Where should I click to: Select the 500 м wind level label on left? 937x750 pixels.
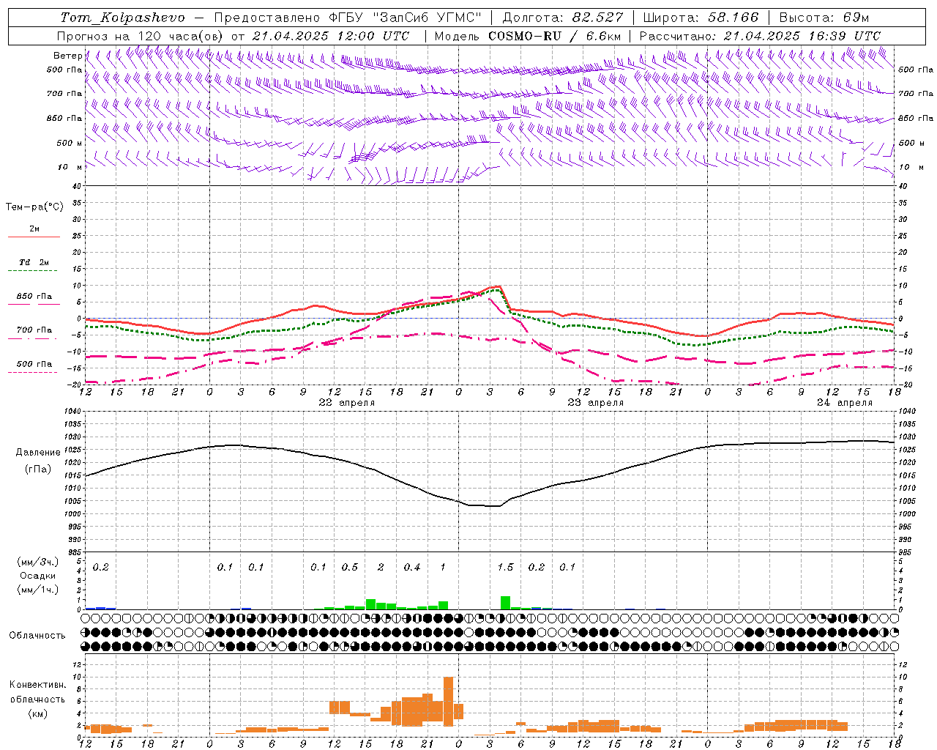tap(70, 143)
